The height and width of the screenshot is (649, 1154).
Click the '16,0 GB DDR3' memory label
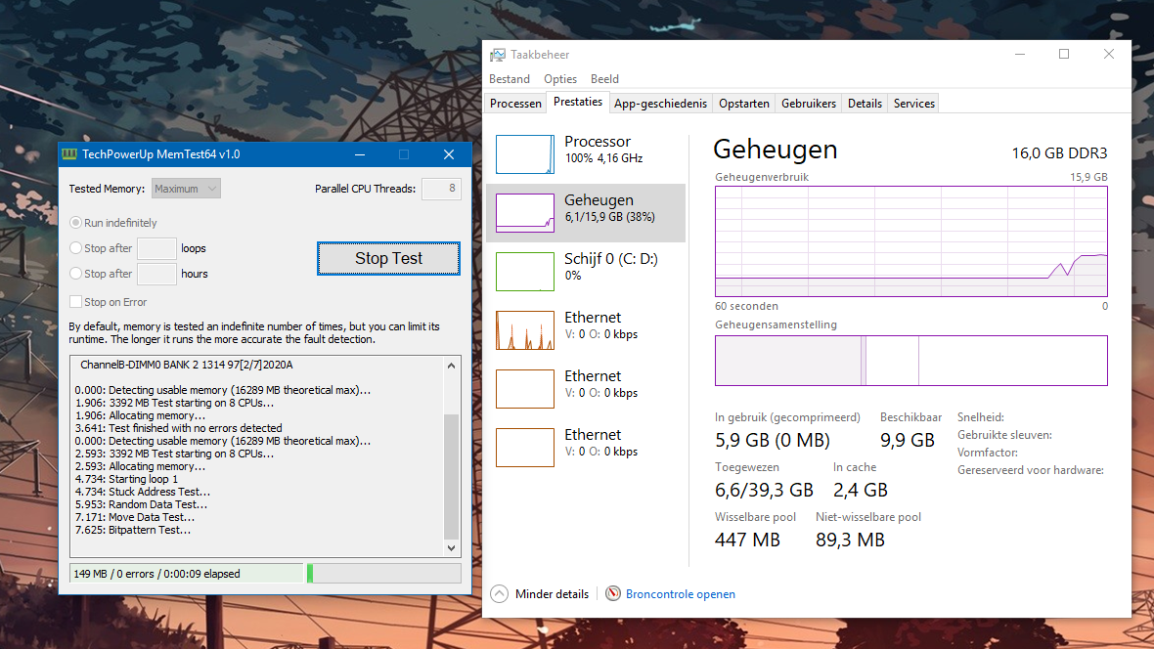click(1059, 153)
